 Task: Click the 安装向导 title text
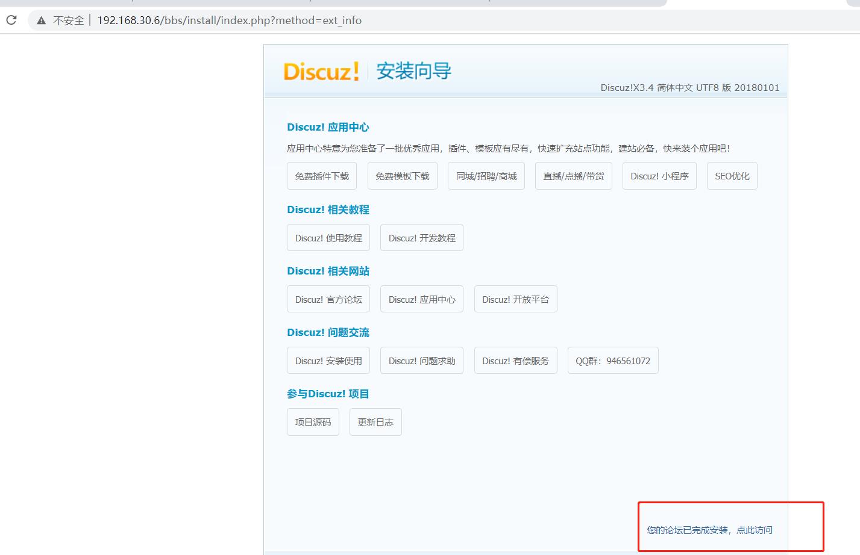point(413,71)
